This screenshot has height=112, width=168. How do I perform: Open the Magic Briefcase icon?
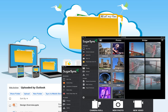(x=84, y=88)
